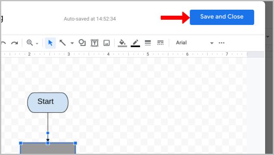Open the Arial font dropdown

194,43
